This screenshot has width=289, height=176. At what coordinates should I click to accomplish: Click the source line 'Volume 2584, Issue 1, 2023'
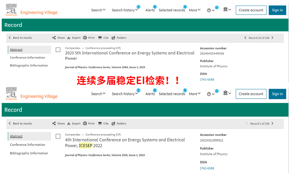[x=128, y=67]
